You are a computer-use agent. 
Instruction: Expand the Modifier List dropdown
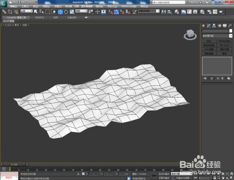click(217, 36)
